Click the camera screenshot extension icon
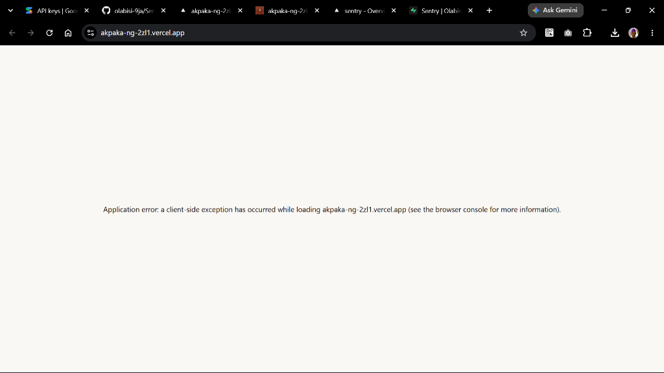 click(x=568, y=33)
